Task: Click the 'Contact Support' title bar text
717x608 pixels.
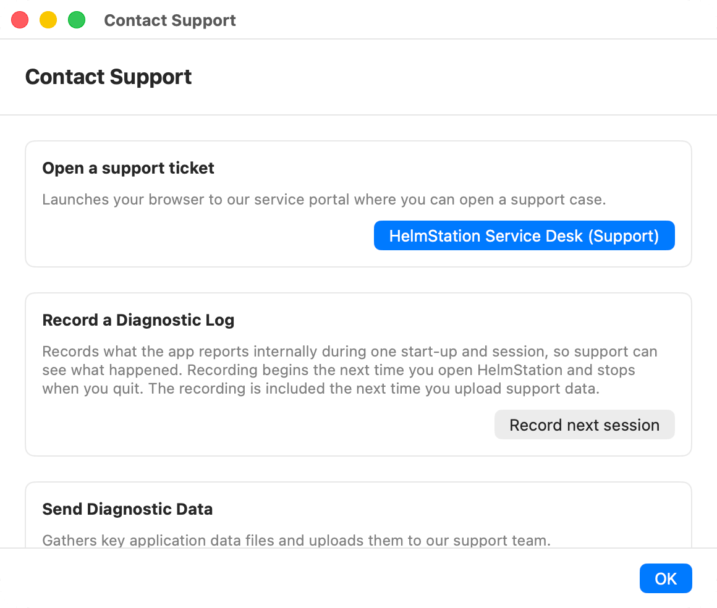Action: tap(169, 20)
